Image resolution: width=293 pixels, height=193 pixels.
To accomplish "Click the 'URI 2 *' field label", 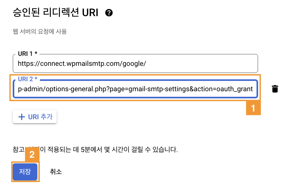I will click(x=28, y=80).
